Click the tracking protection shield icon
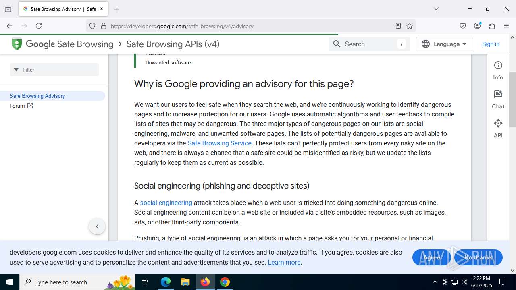 pyautogui.click(x=92, y=26)
